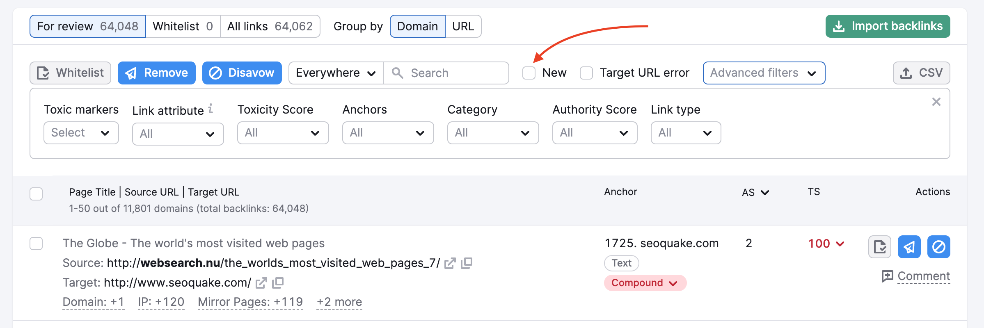
Task: Show Mirror Pages: +119 details
Action: [x=250, y=302]
